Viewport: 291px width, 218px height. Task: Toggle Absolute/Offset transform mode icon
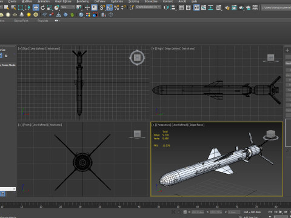tap(185, 212)
